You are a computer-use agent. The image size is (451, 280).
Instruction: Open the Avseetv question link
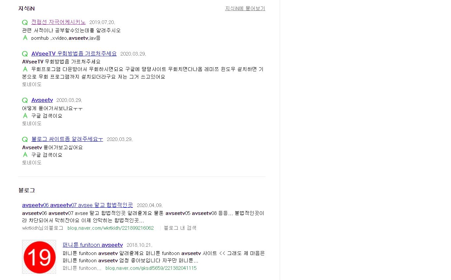[42, 100]
